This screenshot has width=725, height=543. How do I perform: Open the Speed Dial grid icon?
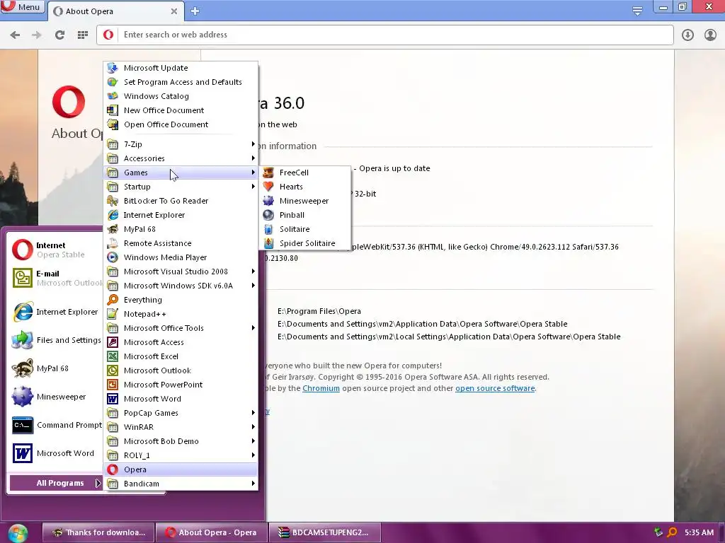83,35
